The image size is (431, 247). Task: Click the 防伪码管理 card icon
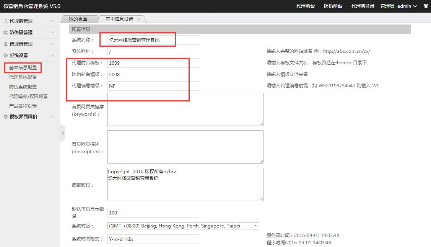click(x=5, y=33)
